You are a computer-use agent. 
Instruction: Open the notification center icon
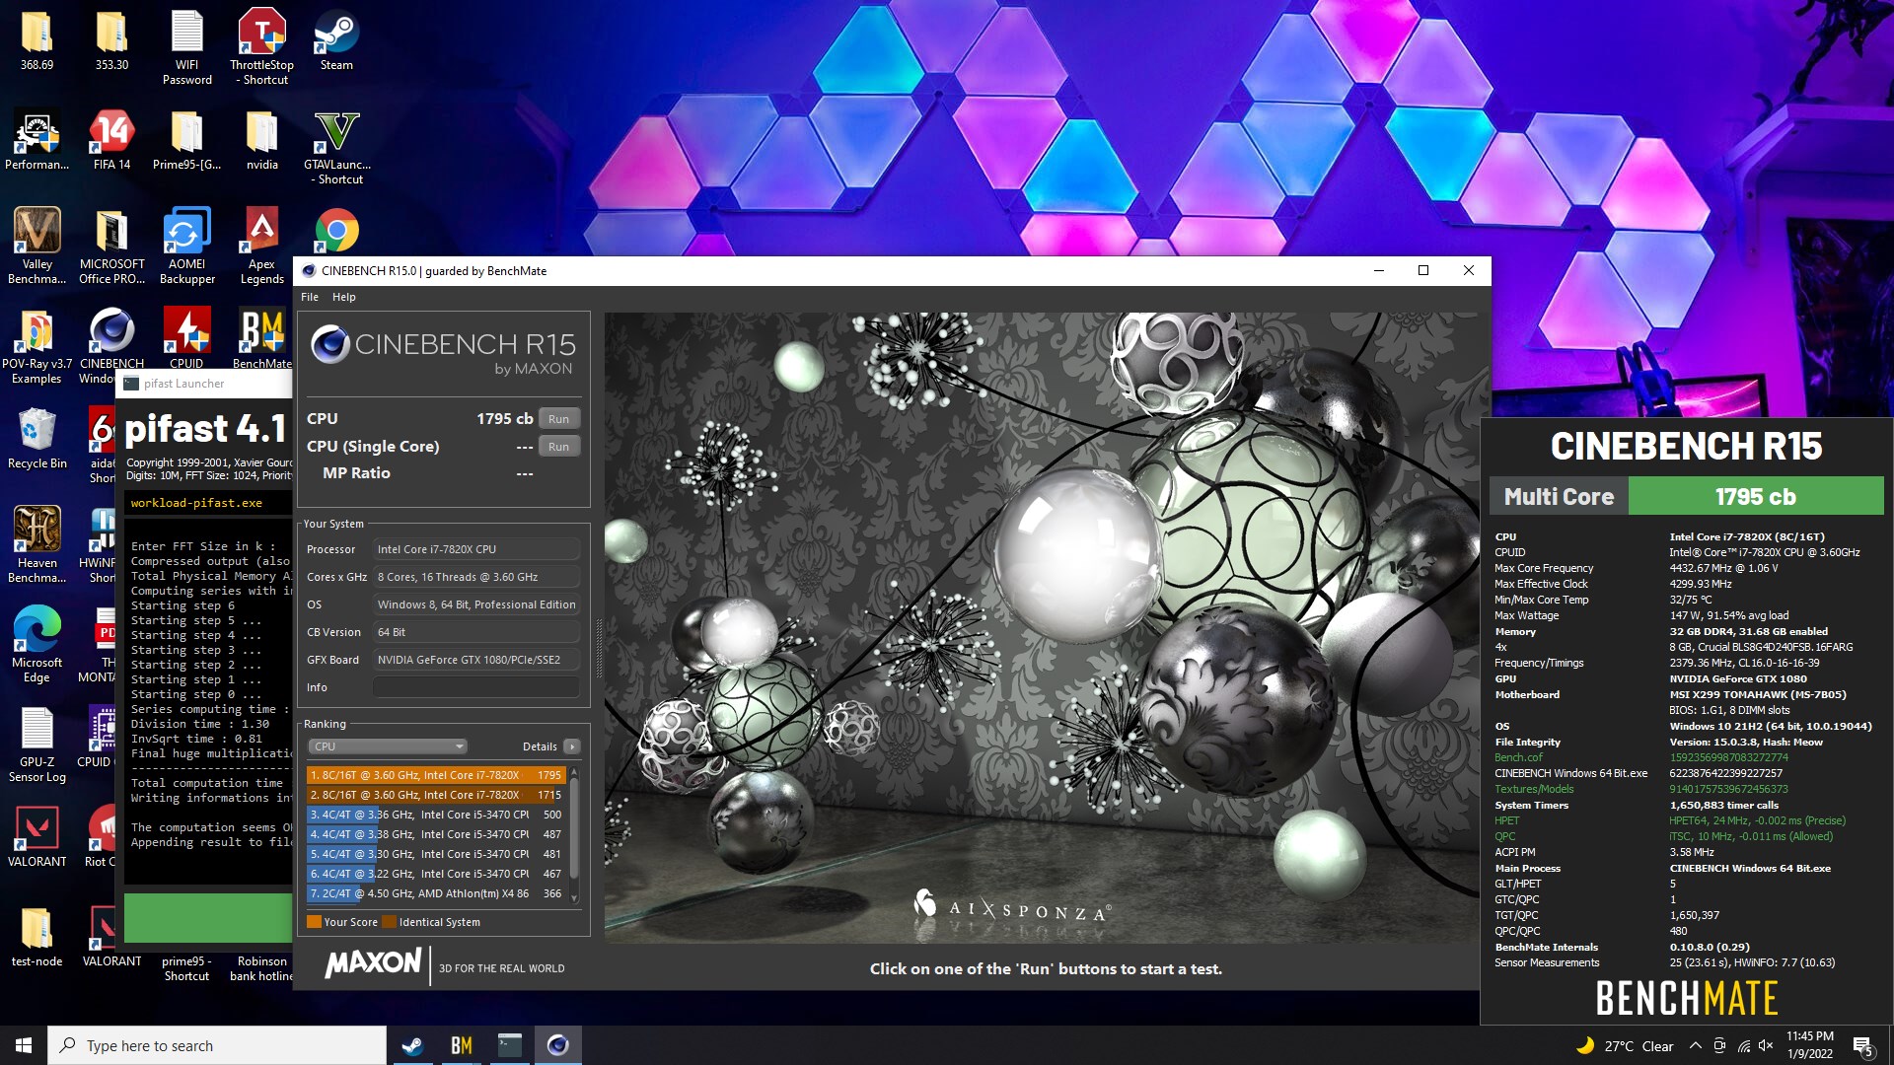(x=1863, y=1045)
